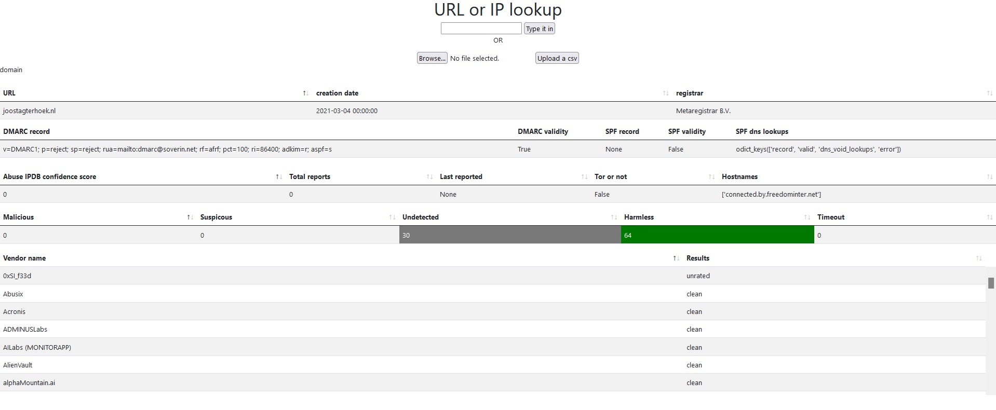This screenshot has width=996, height=410.
Task: Sort by Suspicous column arrow icon
Action: point(392,217)
